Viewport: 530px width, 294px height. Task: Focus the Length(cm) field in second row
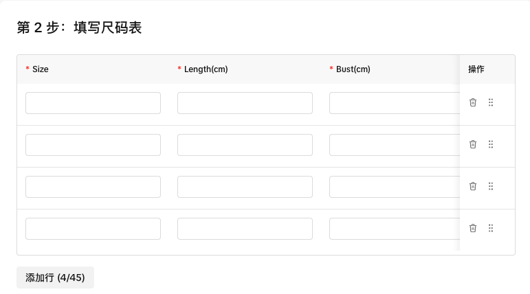point(245,145)
